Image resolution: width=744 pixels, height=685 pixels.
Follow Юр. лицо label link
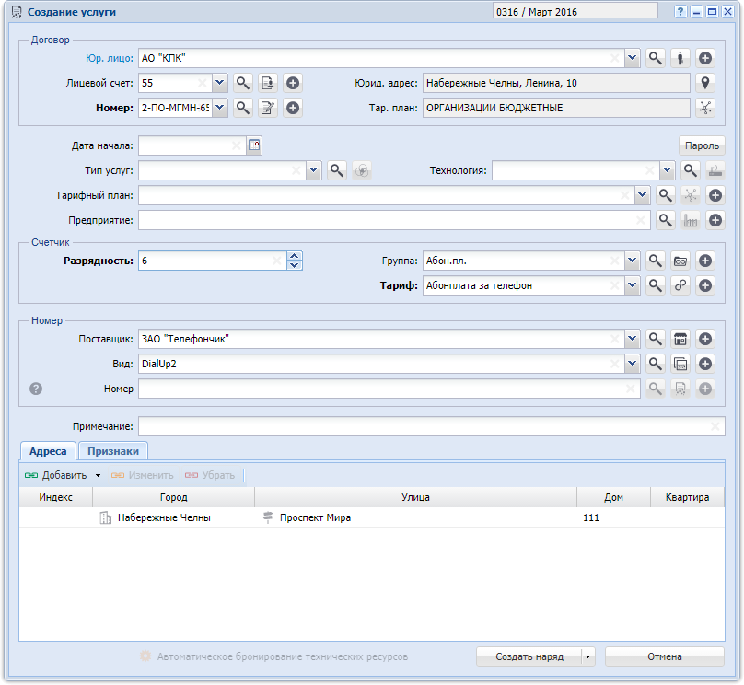tap(110, 58)
